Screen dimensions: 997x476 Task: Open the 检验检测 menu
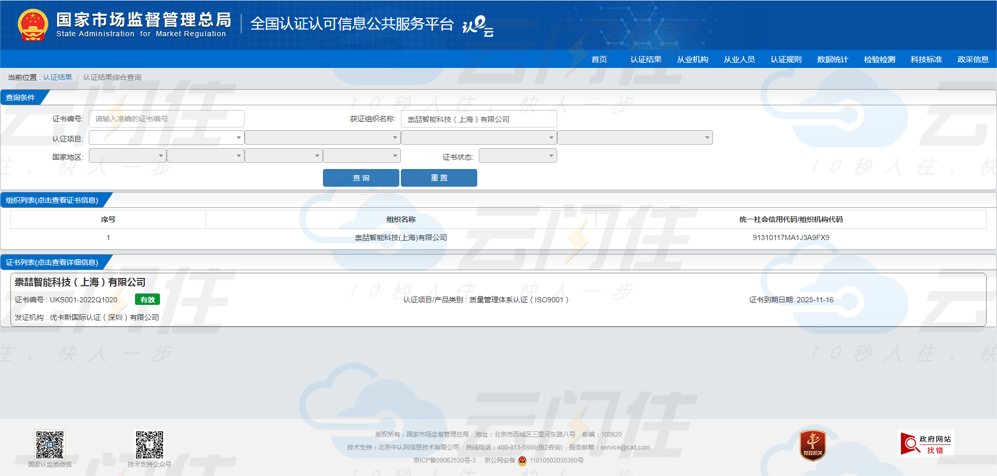(x=880, y=60)
